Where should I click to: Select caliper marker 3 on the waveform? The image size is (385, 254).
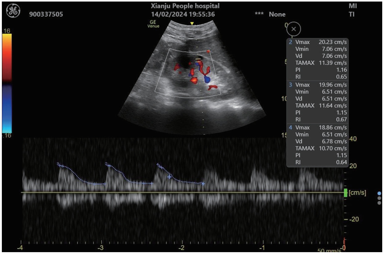(x=60, y=165)
